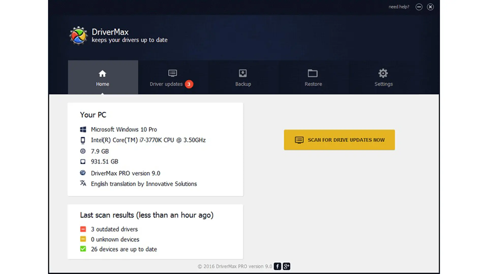The height and width of the screenshot is (274, 488).
Task: Click the yellow unknown devices indicator
Action: [x=83, y=239]
